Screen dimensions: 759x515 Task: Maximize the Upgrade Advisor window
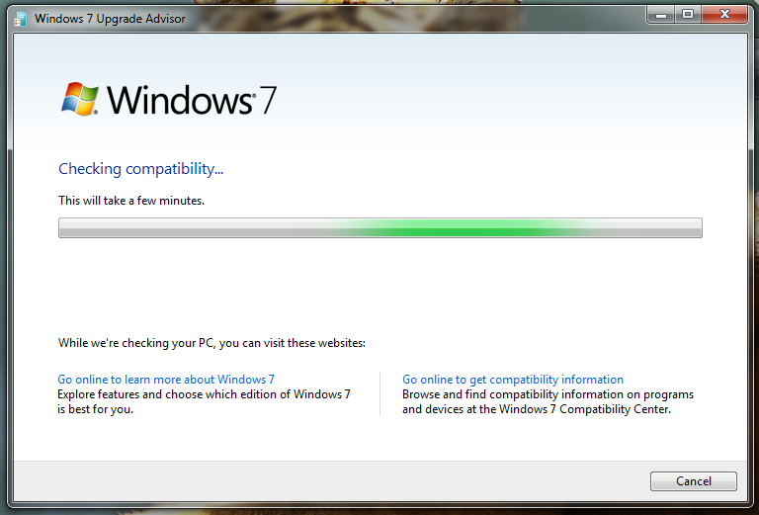pyautogui.click(x=688, y=15)
